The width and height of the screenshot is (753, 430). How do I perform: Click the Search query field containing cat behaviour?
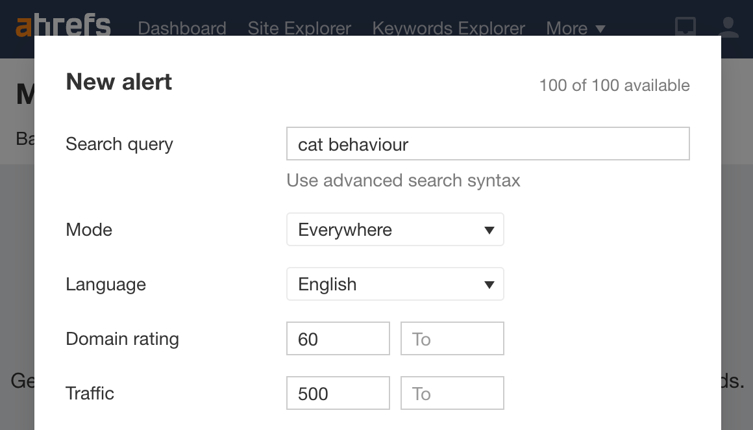(x=488, y=144)
